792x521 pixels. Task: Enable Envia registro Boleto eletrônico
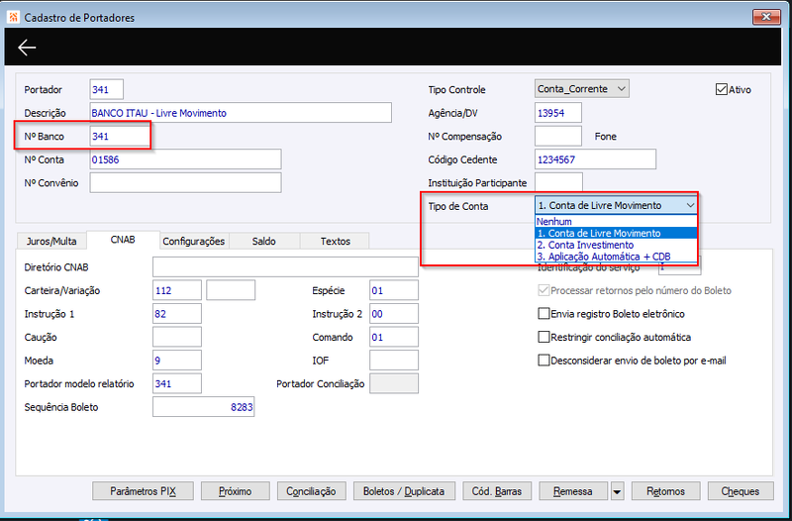click(544, 314)
